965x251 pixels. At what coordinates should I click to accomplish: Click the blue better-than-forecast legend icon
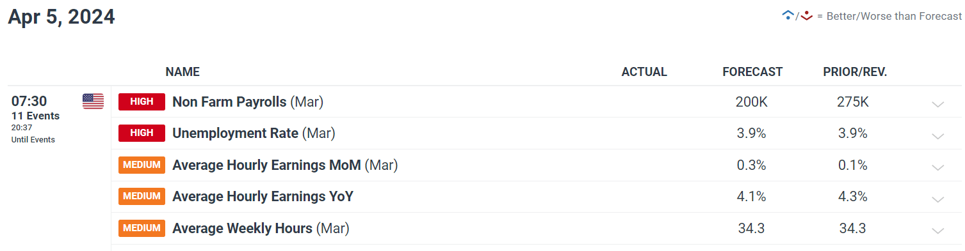click(x=788, y=16)
